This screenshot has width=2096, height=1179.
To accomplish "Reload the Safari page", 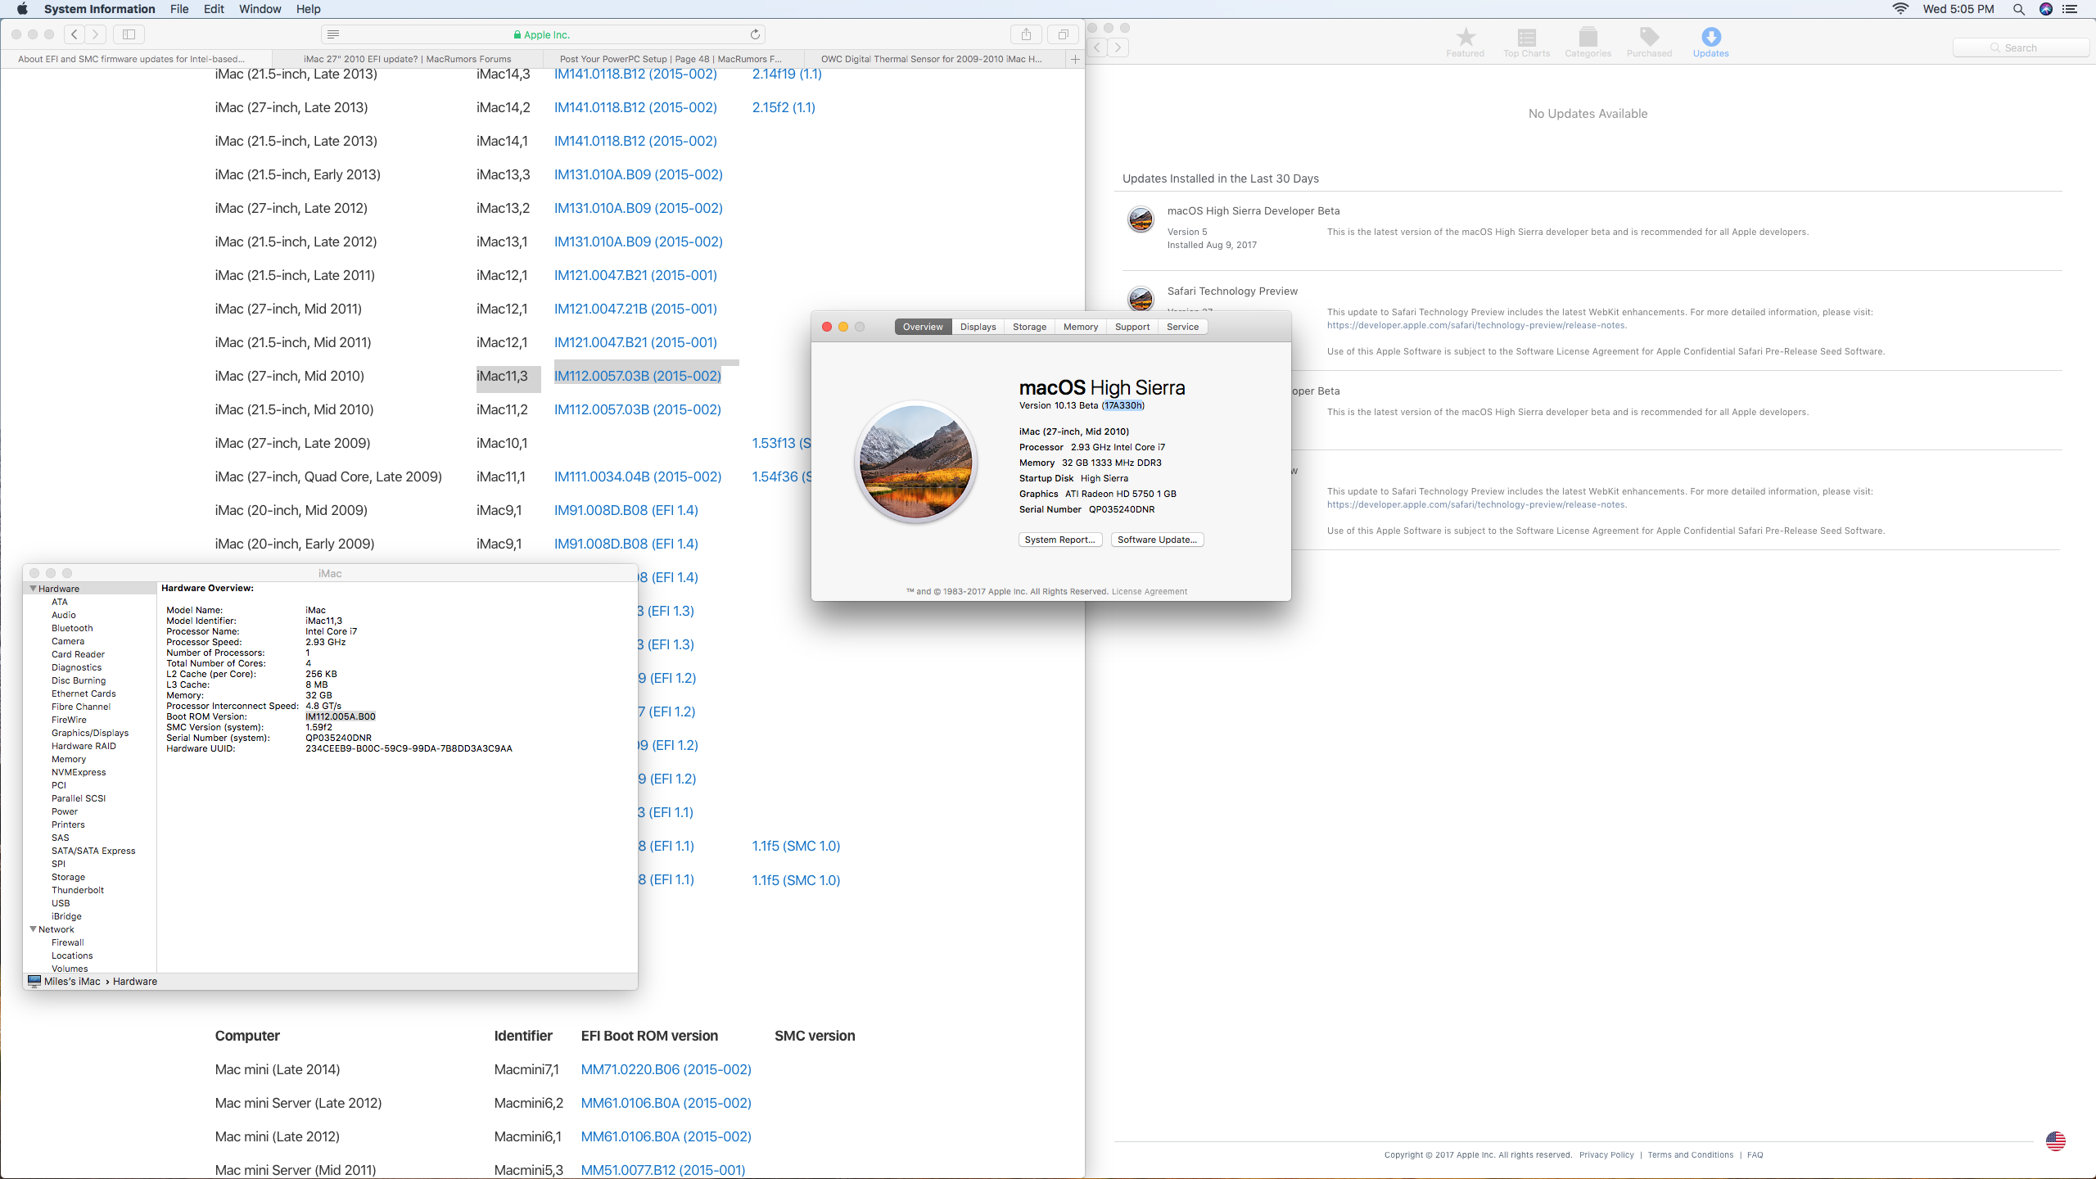I will click(755, 34).
